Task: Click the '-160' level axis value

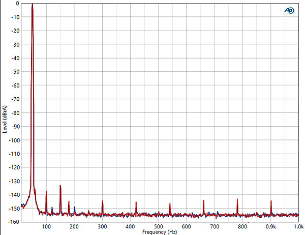Action: [x=14, y=222]
